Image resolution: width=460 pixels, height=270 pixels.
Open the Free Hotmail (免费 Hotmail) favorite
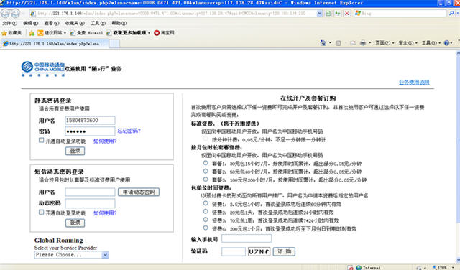tap(86, 33)
